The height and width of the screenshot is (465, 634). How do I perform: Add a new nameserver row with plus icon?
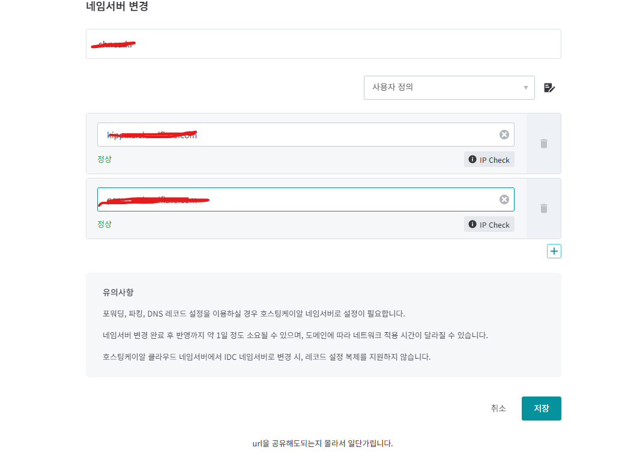point(554,251)
